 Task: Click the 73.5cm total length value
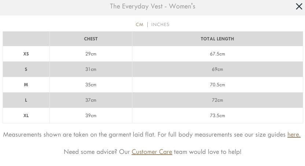tap(217, 116)
